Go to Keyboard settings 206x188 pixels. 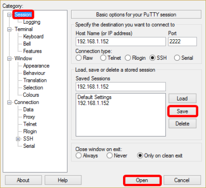pos(33,37)
